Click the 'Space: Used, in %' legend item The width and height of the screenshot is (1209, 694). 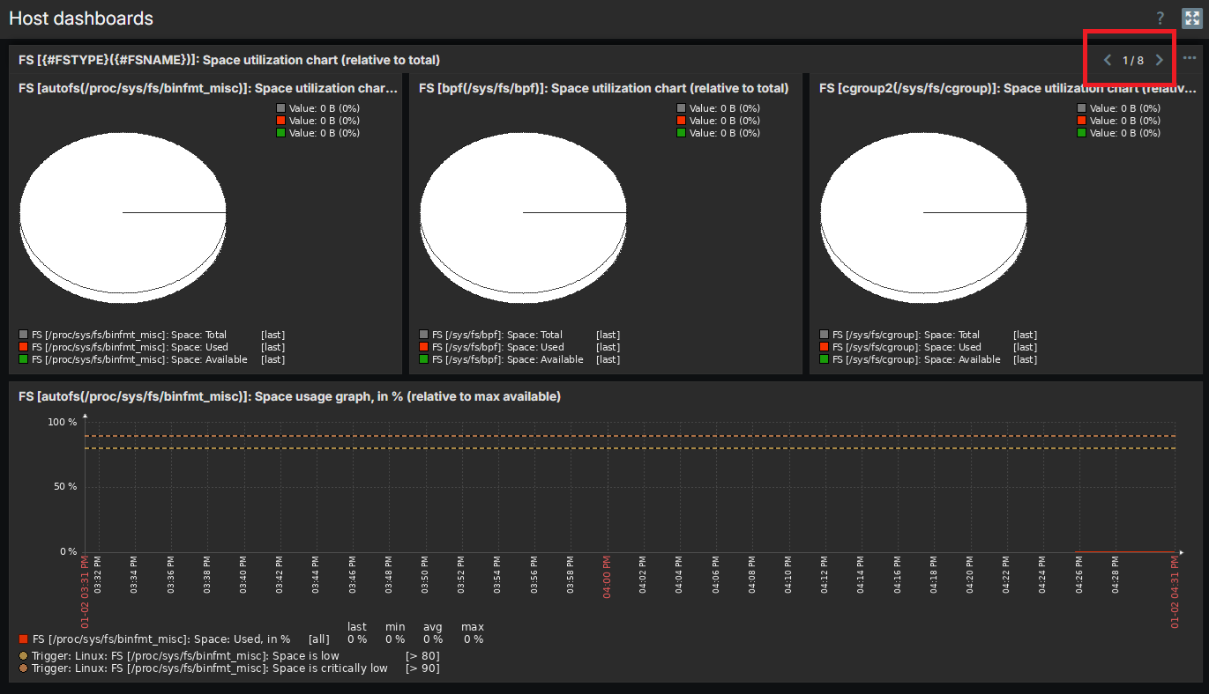click(160, 639)
